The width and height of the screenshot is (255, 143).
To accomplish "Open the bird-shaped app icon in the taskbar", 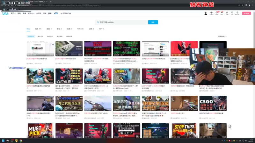I will pos(7,140).
